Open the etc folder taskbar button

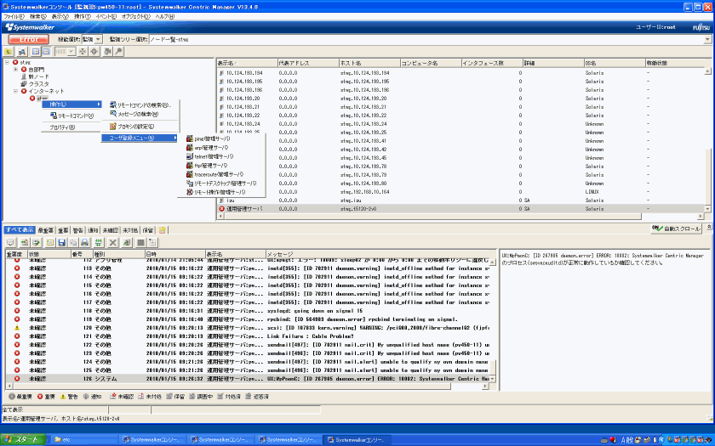click(x=83, y=440)
